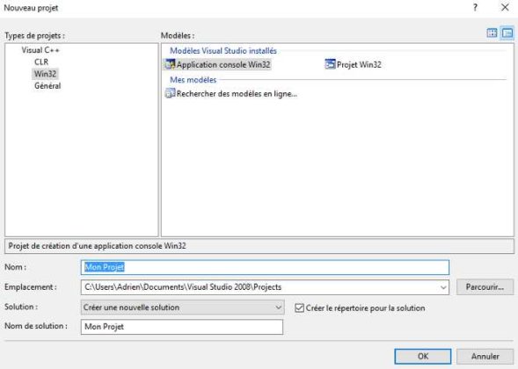Click the OK button
Screen dimensions: 518x369
423,357
